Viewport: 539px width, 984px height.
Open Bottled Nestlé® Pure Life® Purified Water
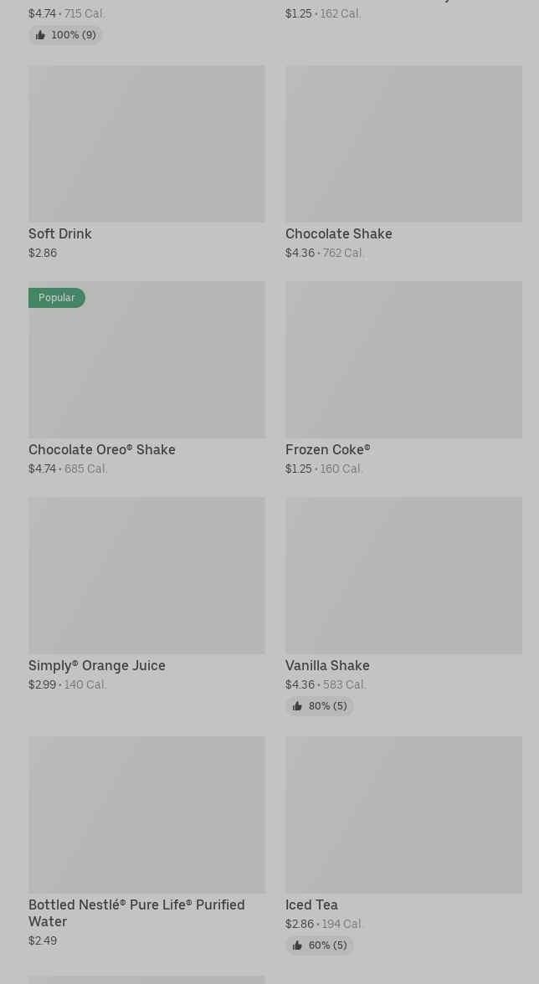pos(136,913)
